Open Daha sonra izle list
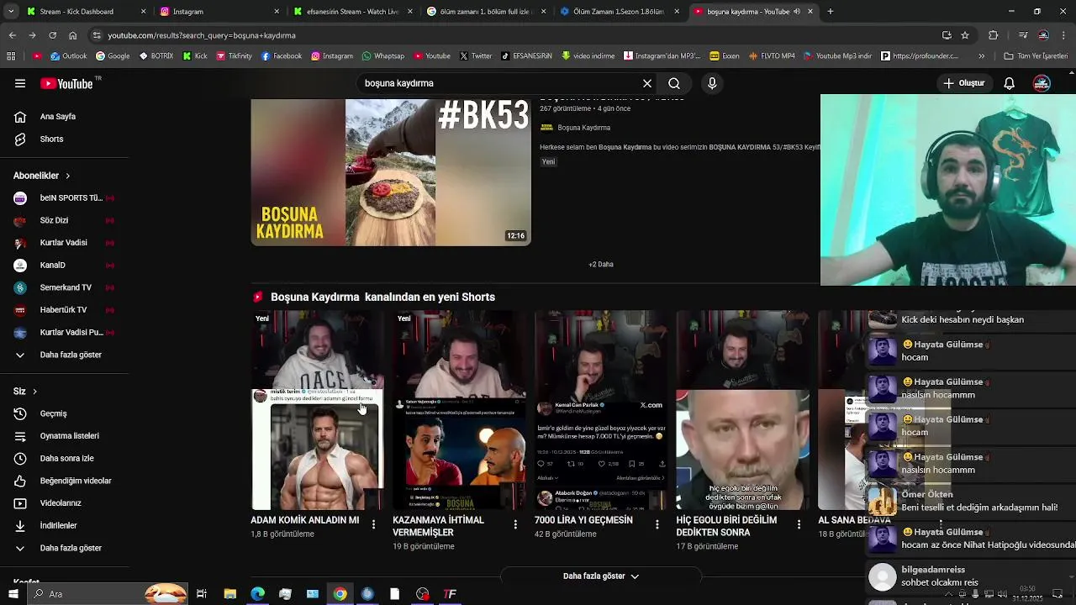Screen dimensions: 1076x605 [x=66, y=458]
